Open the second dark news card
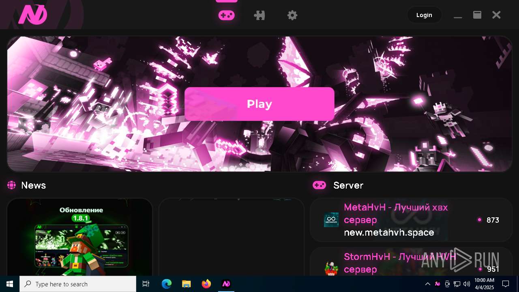The image size is (519, 292). click(x=231, y=237)
